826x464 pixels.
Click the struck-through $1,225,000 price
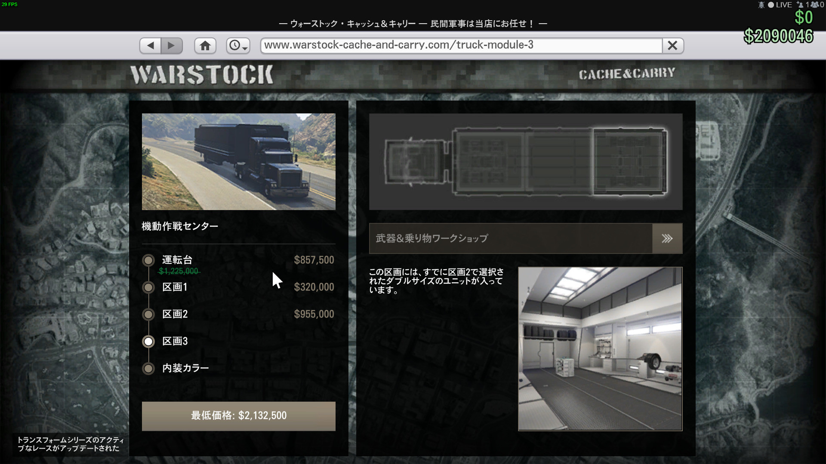pos(179,271)
